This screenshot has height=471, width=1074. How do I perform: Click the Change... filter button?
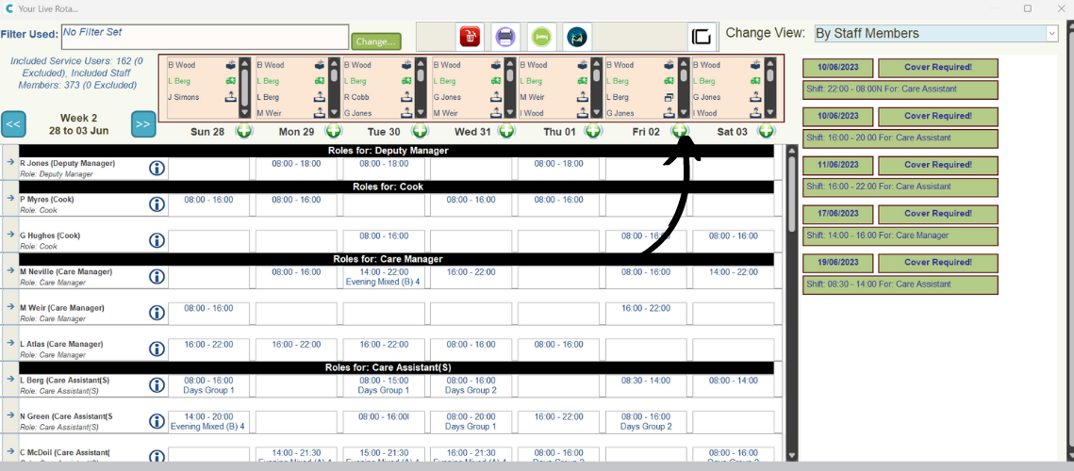[376, 41]
